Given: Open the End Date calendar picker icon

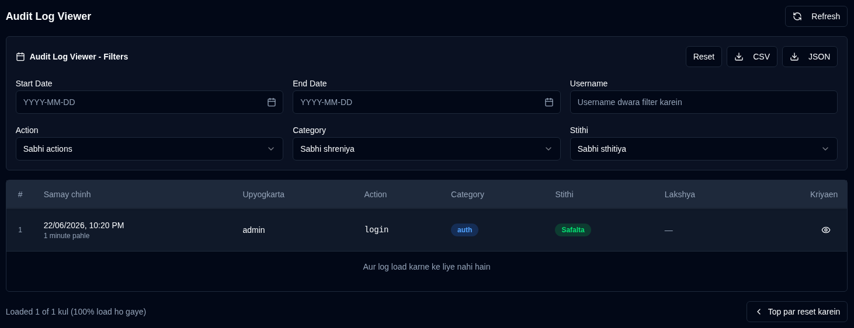Looking at the screenshot, I should pyautogui.click(x=549, y=102).
